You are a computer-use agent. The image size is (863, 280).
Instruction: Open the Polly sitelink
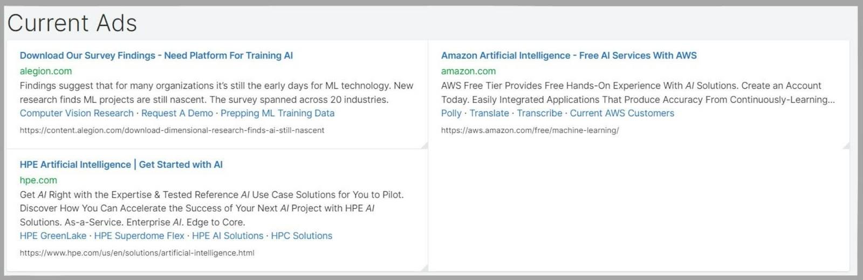(451, 113)
